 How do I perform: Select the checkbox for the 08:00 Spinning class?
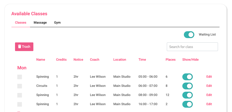pos(20,95)
